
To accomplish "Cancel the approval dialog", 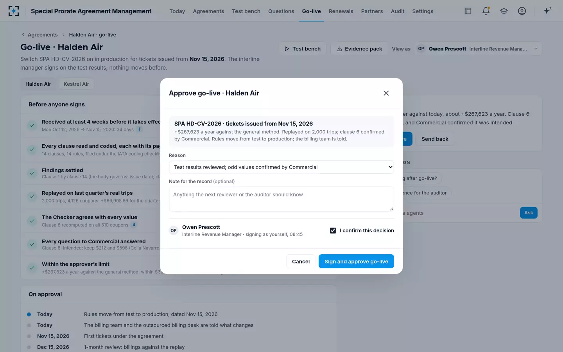I will point(301,261).
